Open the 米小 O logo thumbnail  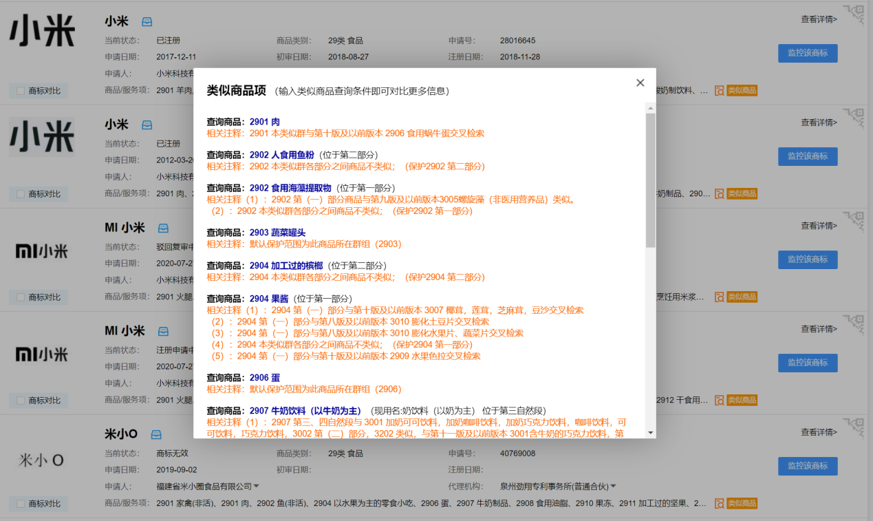pyautogui.click(x=42, y=460)
